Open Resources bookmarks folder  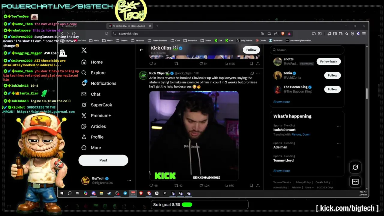[138, 40]
